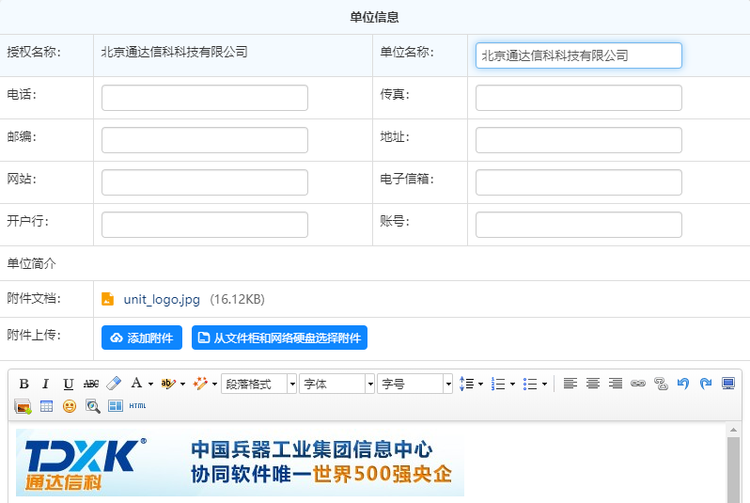The height and width of the screenshot is (503, 750).
Task: Switch to HTML source view
Action: [x=137, y=406]
